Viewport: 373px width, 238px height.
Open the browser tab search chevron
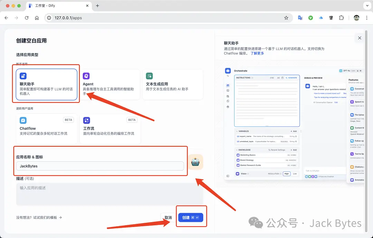click(x=368, y=6)
